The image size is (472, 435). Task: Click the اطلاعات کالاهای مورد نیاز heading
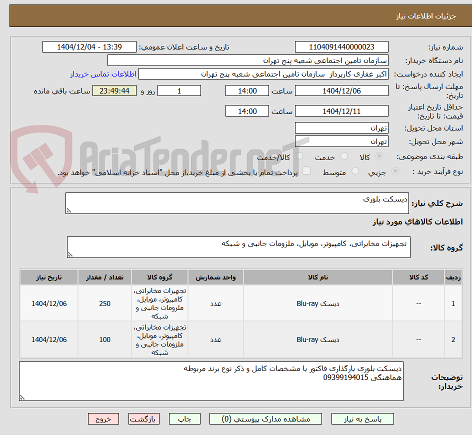417,222
